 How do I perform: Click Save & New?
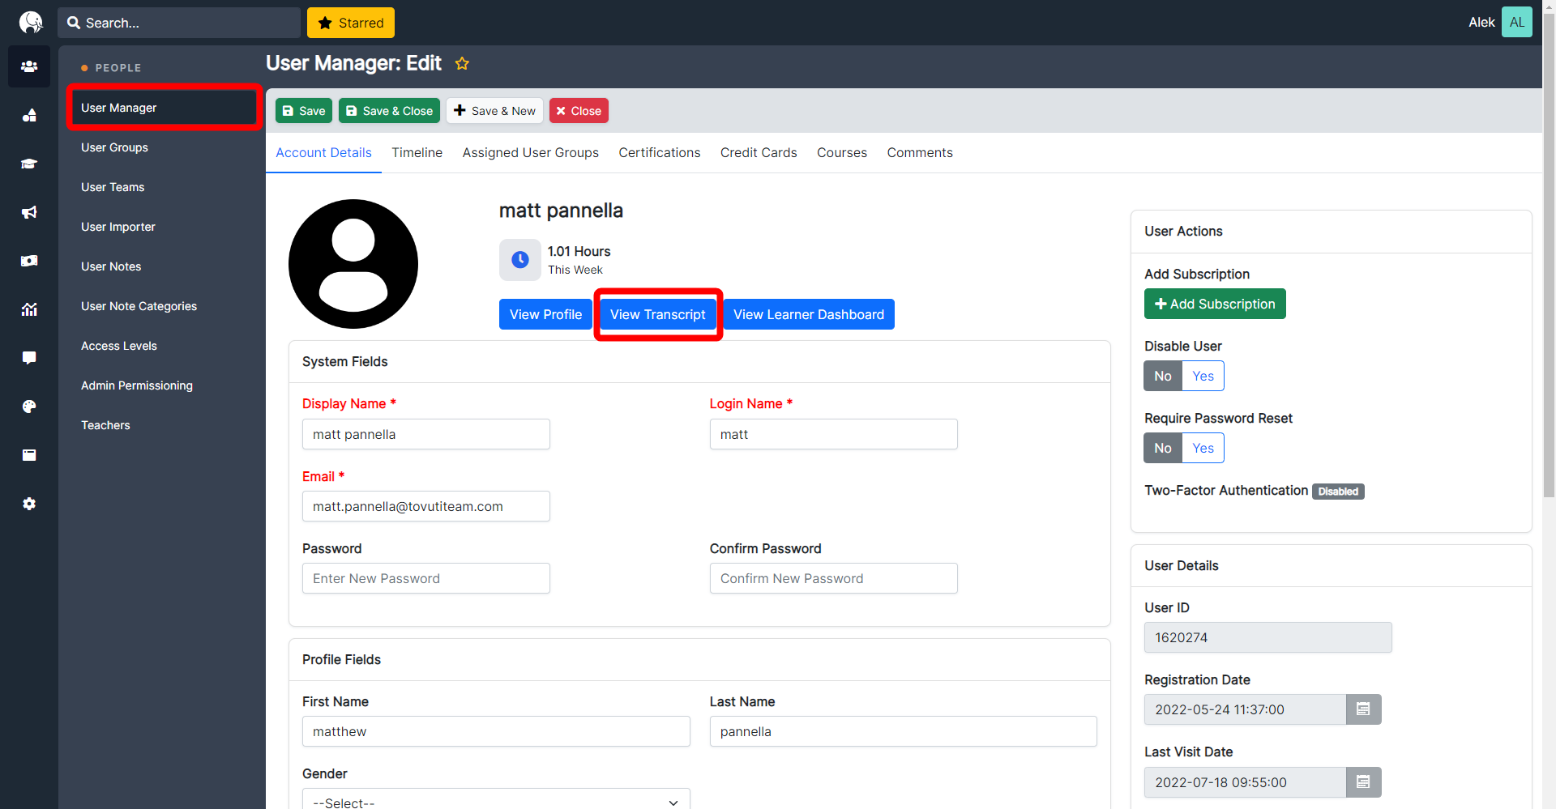pyautogui.click(x=494, y=111)
